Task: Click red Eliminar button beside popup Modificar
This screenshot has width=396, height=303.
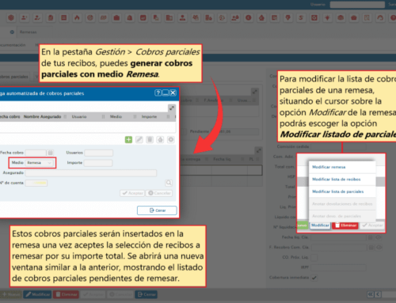Action: click(345, 225)
